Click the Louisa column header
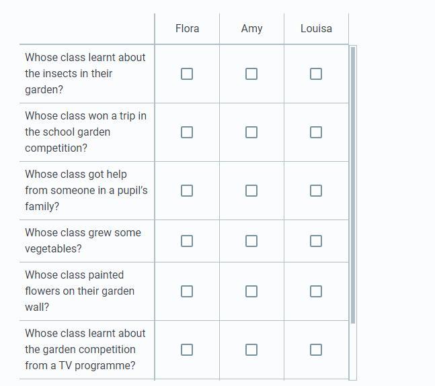 click(316, 29)
